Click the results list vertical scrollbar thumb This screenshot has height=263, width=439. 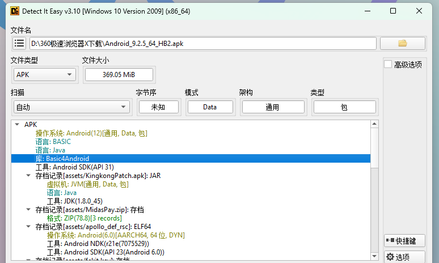tap(374, 148)
